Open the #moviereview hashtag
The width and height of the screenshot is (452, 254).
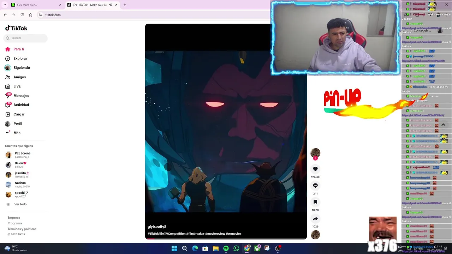pyautogui.click(x=215, y=234)
